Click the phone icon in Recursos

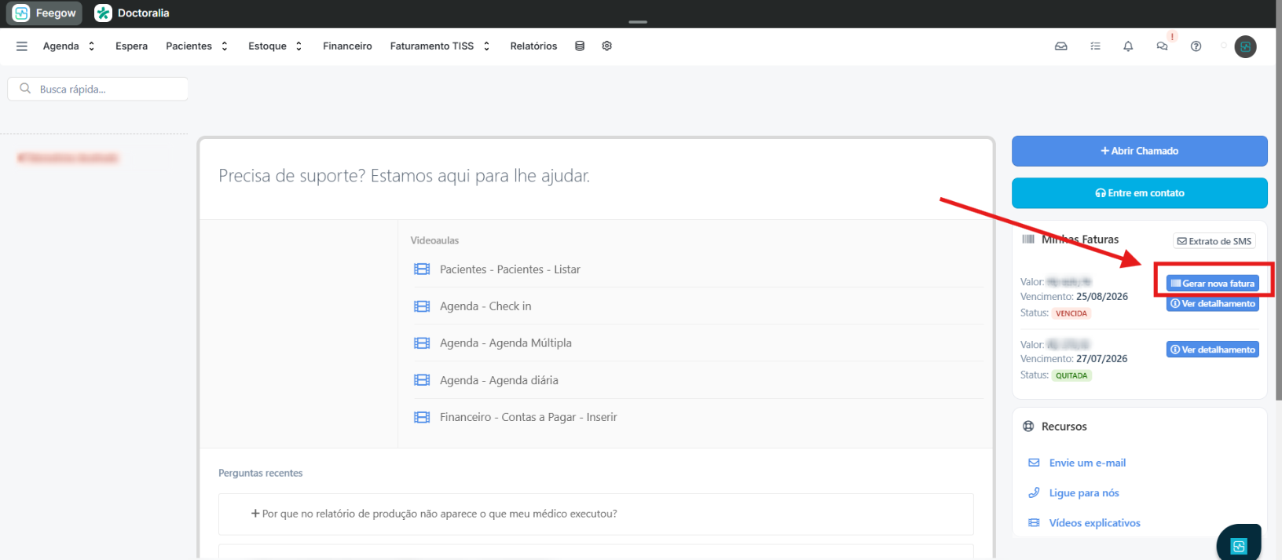[1034, 492]
